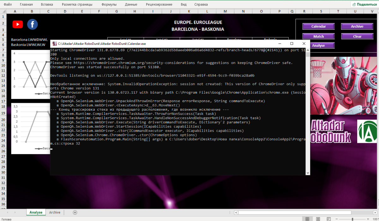The width and height of the screenshot is (379, 221).
Task: Click the green Altadar logo image
Action: 368,131
